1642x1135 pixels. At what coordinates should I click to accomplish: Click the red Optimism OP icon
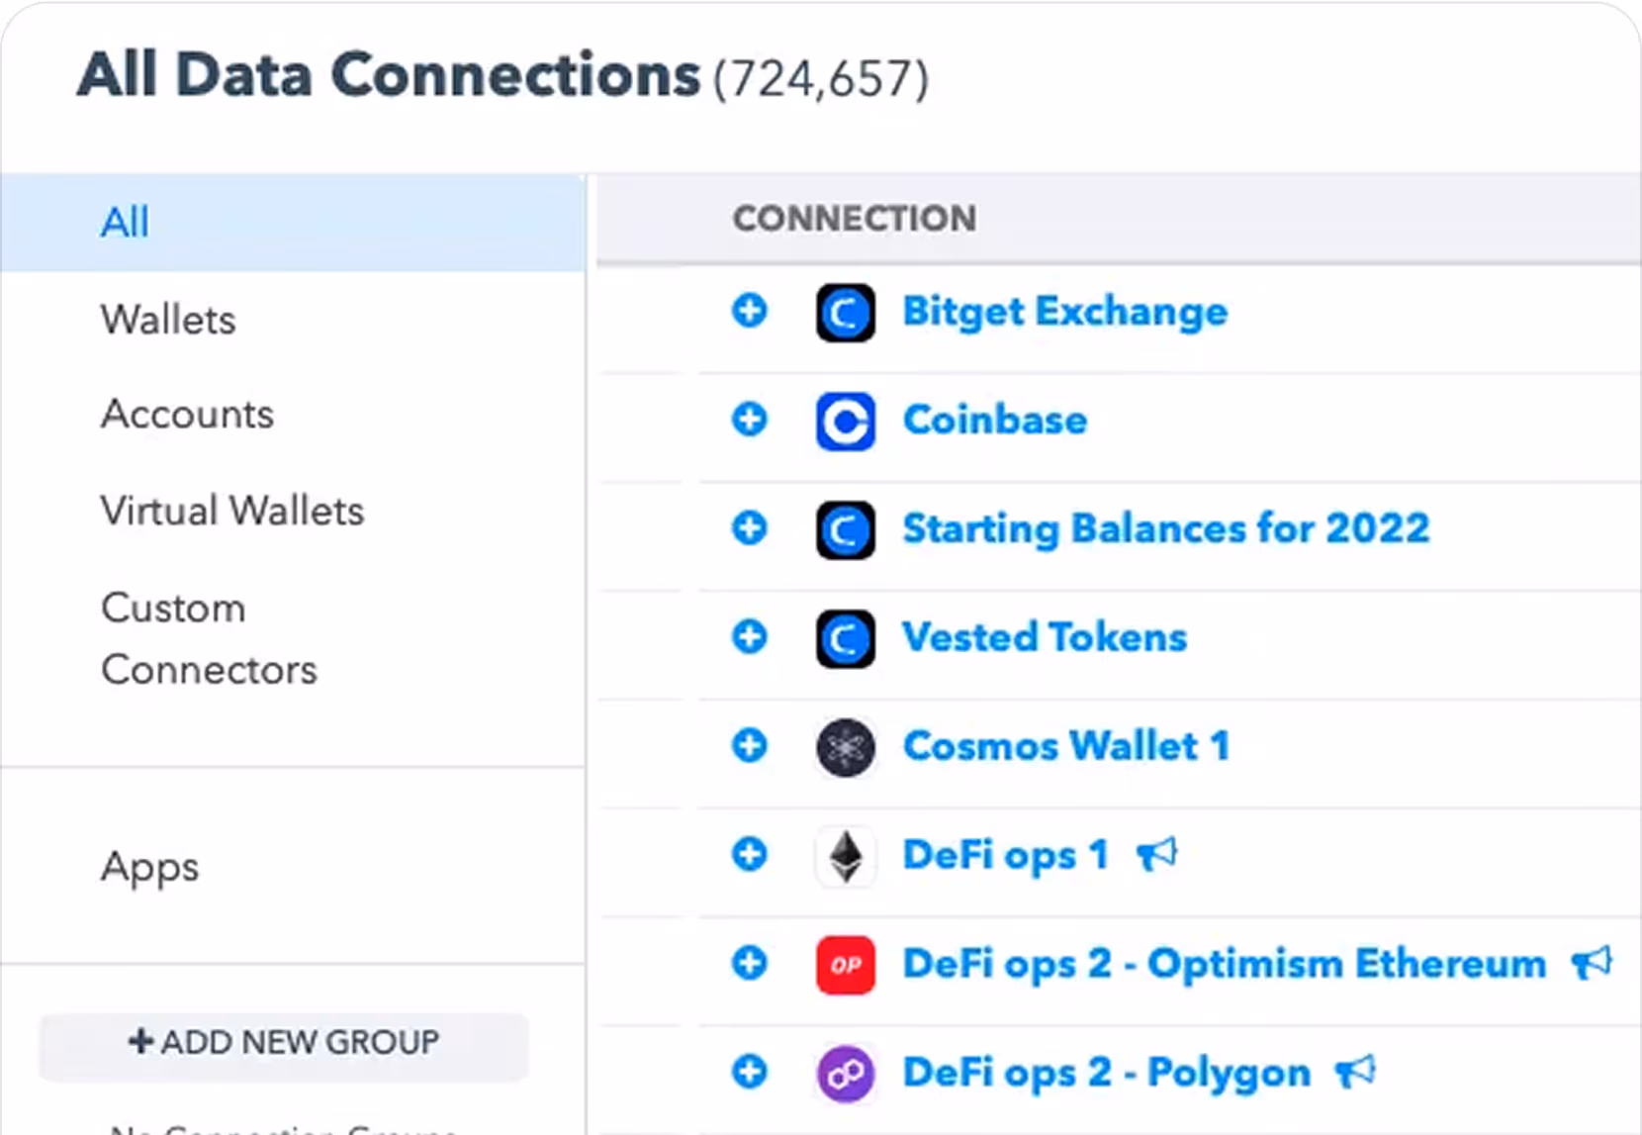coord(846,965)
